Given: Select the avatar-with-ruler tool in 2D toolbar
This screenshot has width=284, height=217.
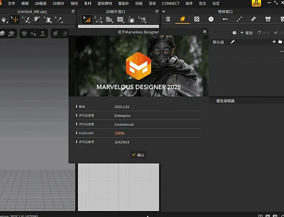Looking at the screenshot, I should click(131, 20).
